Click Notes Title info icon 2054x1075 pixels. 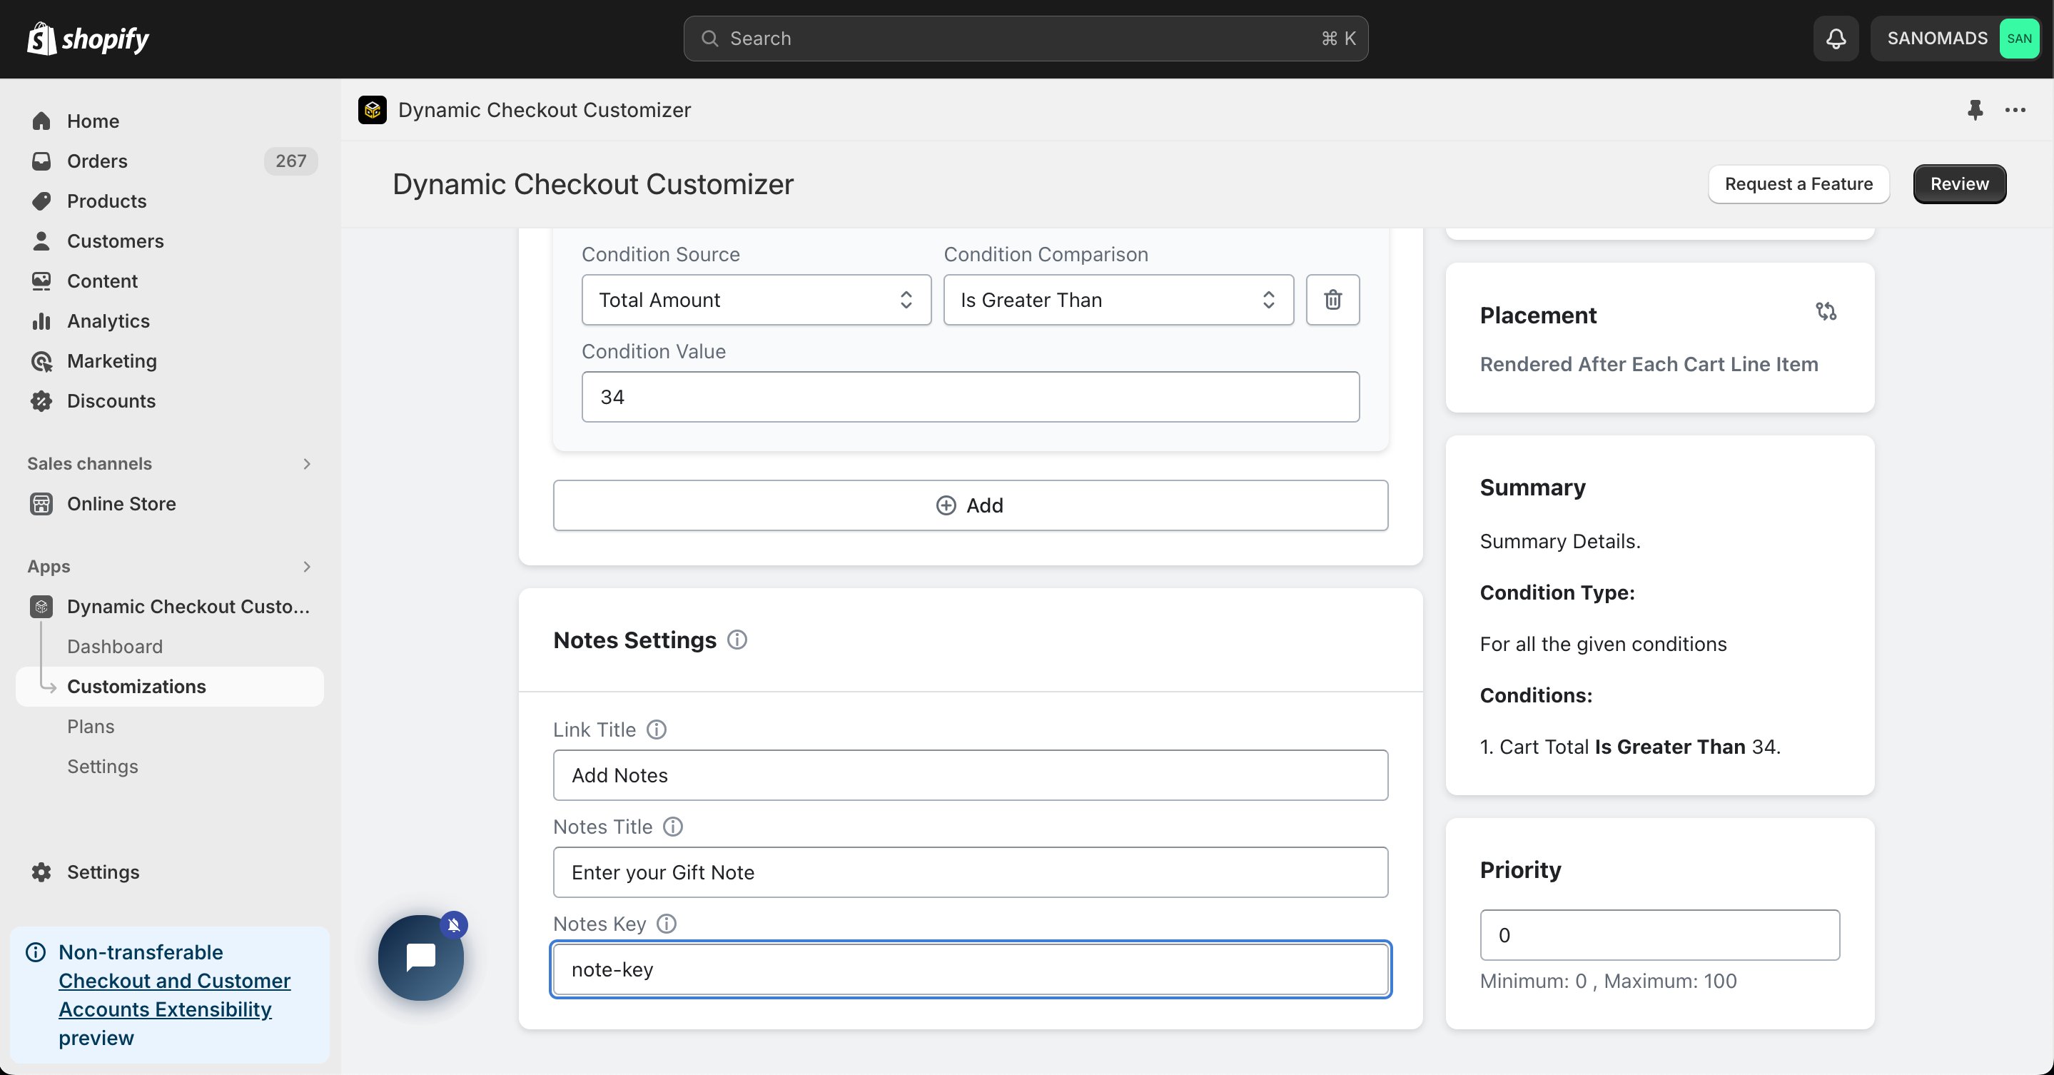tap(673, 827)
